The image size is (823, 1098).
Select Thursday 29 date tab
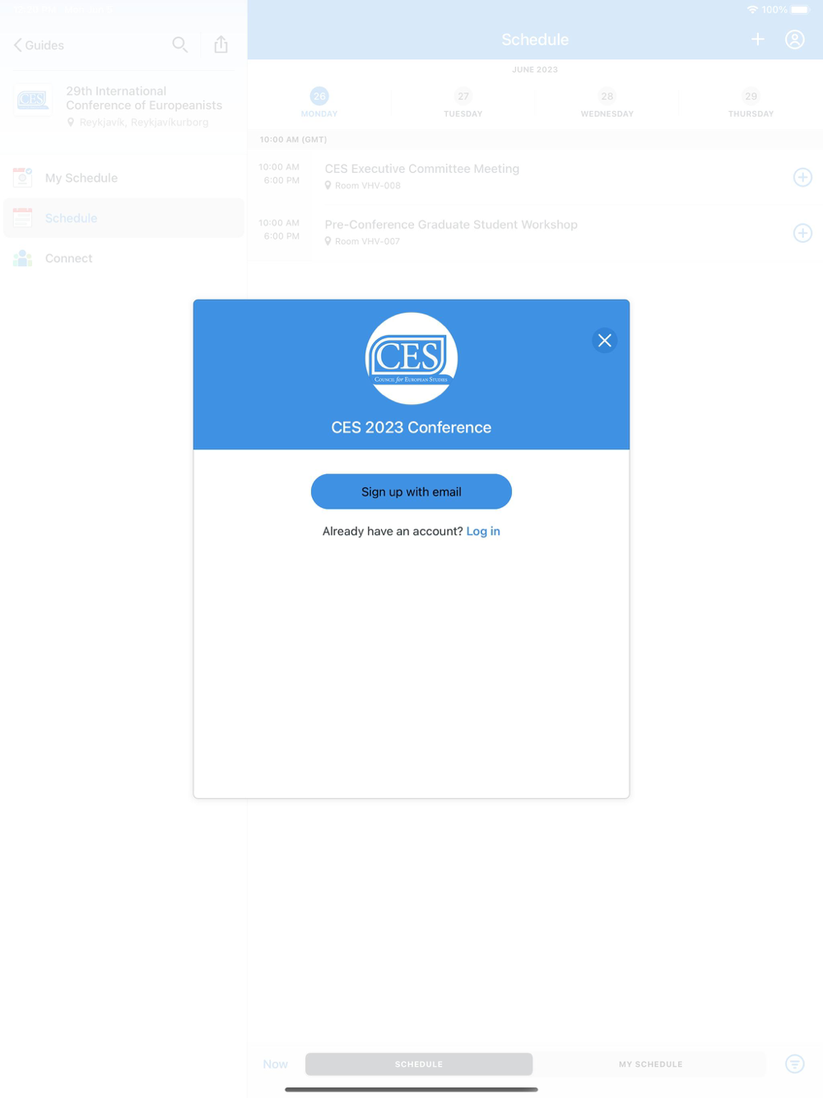pos(751,103)
